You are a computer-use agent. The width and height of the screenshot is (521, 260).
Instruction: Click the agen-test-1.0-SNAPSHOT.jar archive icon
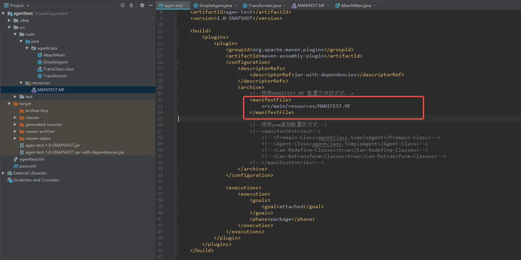22,145
